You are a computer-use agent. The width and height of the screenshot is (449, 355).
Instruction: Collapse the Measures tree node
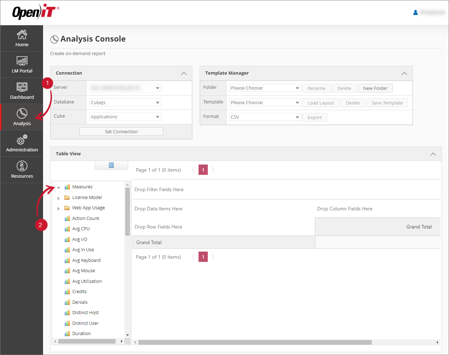(59, 188)
